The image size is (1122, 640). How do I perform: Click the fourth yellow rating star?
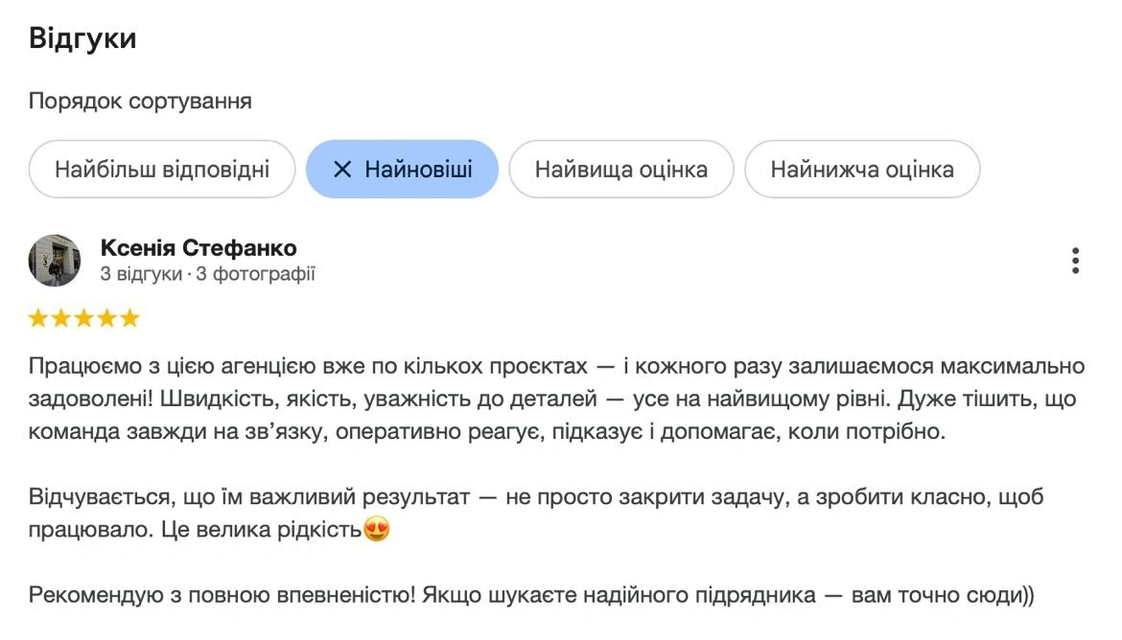[107, 318]
